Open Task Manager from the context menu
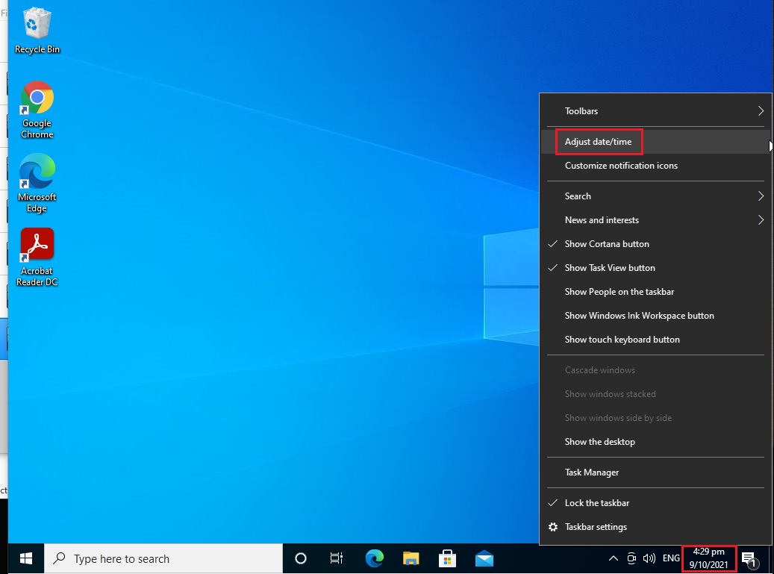Screen dimensions: 774x574 tap(591, 472)
